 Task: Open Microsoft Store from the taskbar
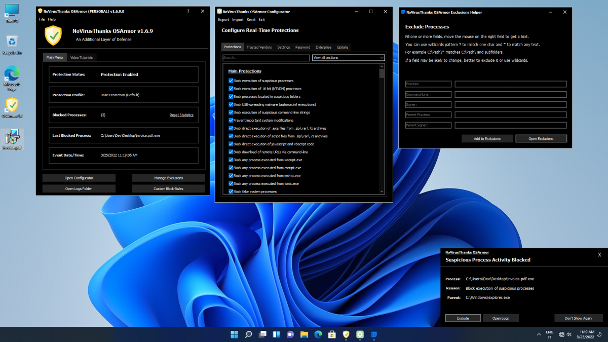(x=332, y=334)
